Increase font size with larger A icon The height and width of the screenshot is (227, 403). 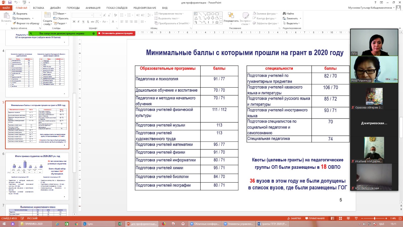click(x=105, y=15)
